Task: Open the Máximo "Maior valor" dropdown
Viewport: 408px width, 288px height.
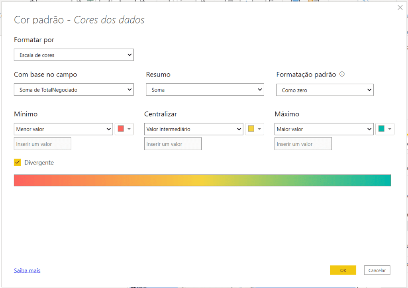Action: point(324,129)
